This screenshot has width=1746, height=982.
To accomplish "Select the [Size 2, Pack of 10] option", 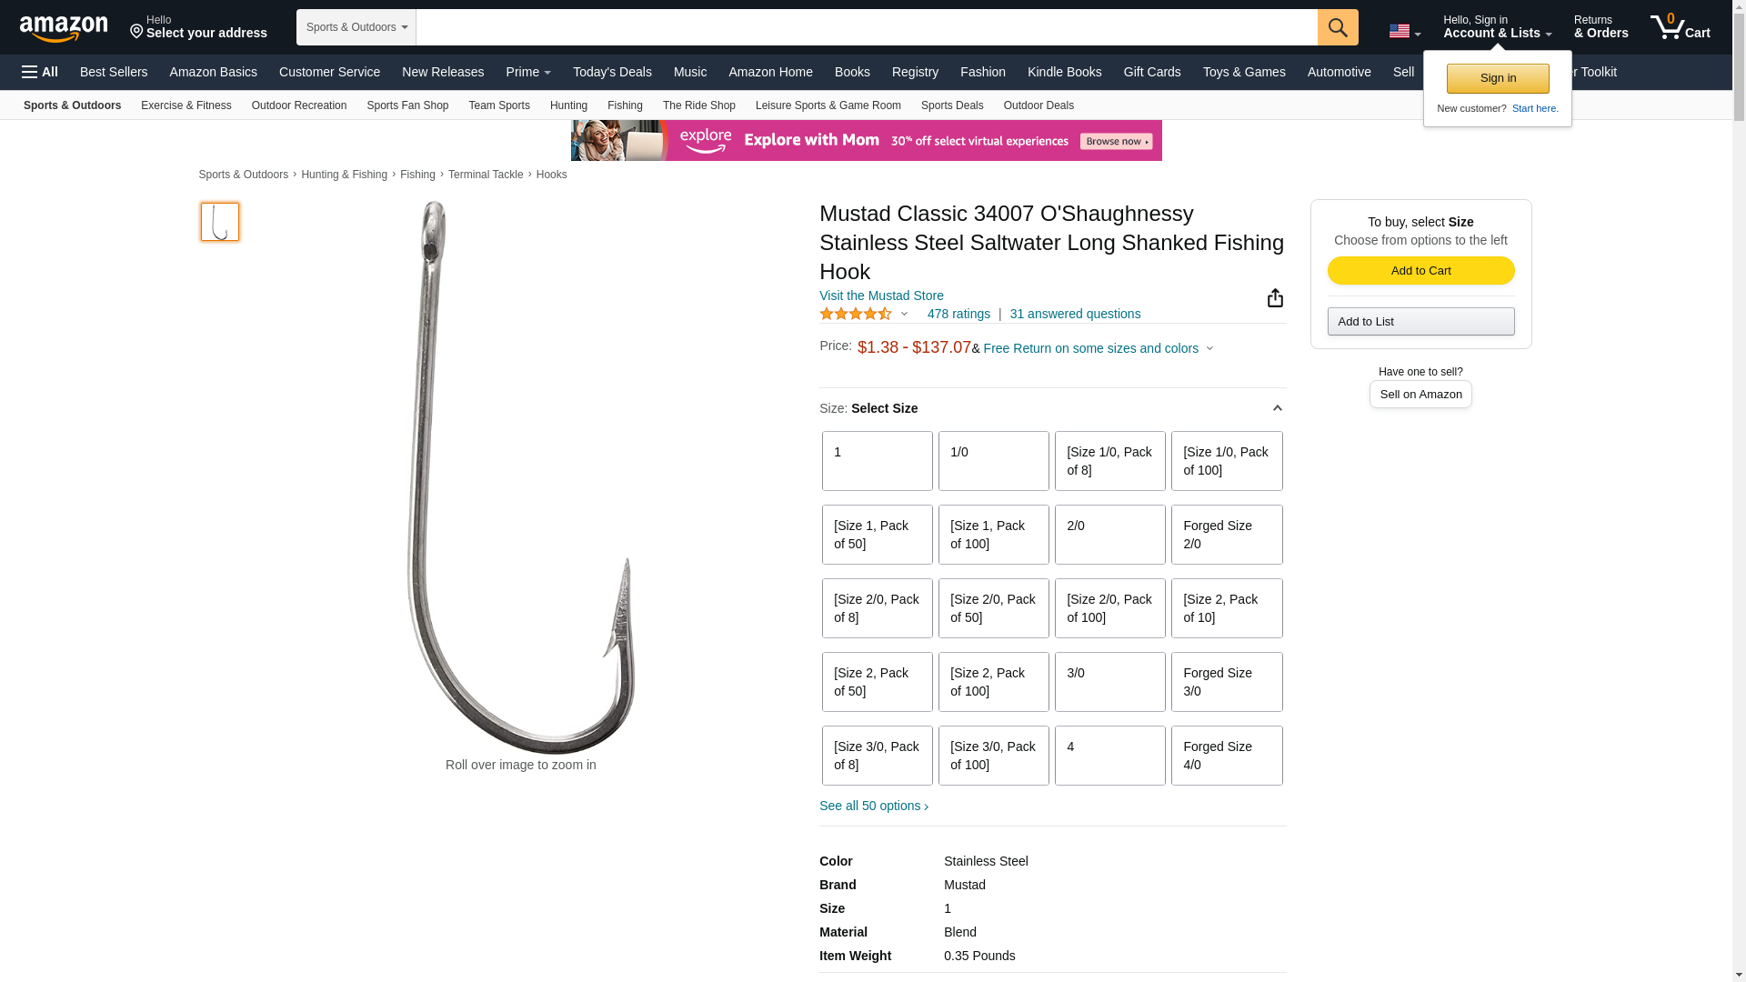I will click(x=1226, y=608).
